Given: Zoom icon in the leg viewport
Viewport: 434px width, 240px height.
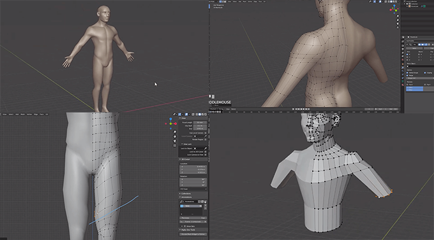Looking at the screenshot, I should pos(175,132).
